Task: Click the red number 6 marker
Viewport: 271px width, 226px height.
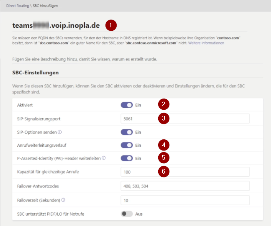Action: [164, 172]
